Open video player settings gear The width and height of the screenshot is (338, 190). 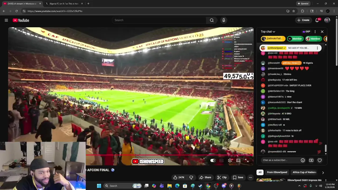point(230,160)
